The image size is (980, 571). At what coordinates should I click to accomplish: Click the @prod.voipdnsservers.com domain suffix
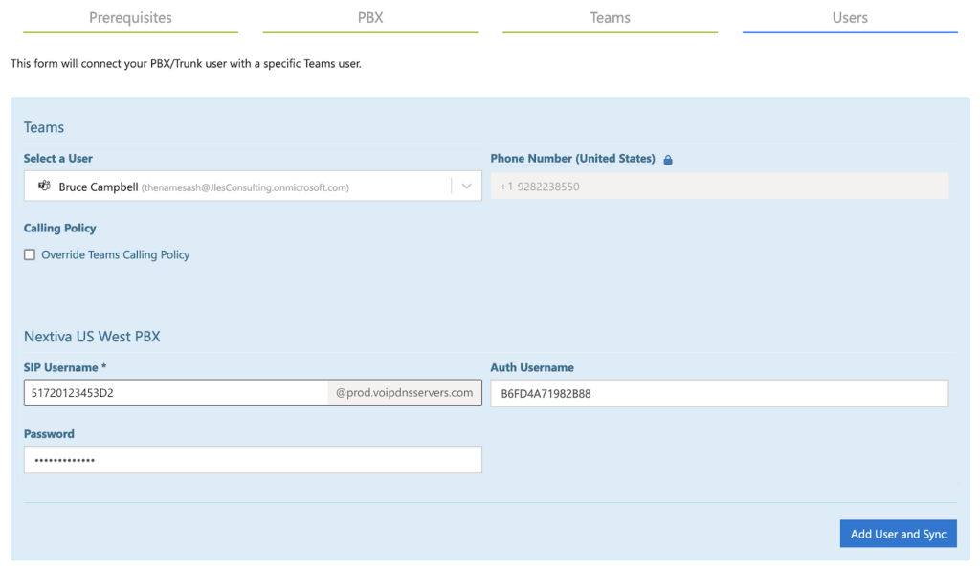point(405,393)
